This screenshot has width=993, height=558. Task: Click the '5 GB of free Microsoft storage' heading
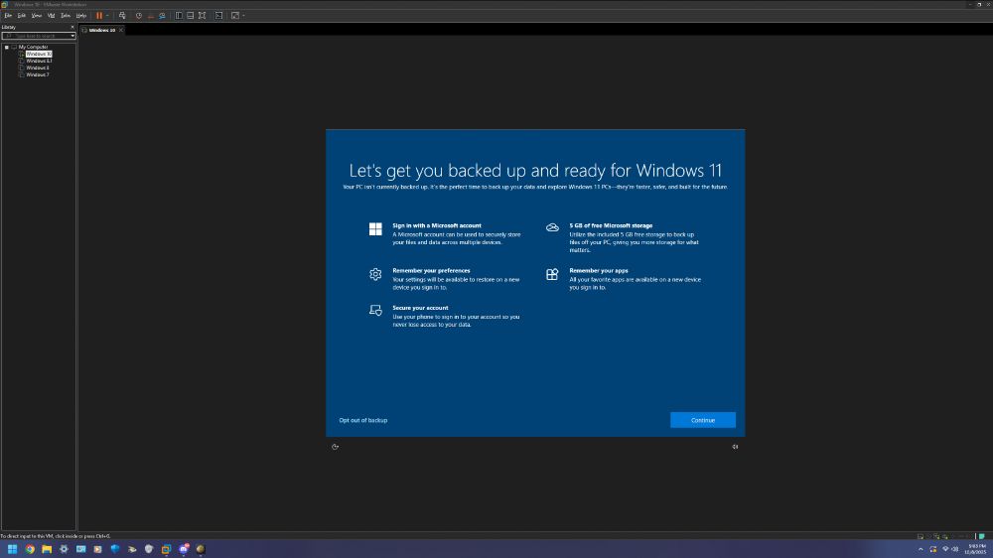[x=611, y=225]
